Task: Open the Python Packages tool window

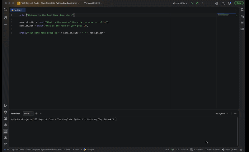Action: click(5, 118)
